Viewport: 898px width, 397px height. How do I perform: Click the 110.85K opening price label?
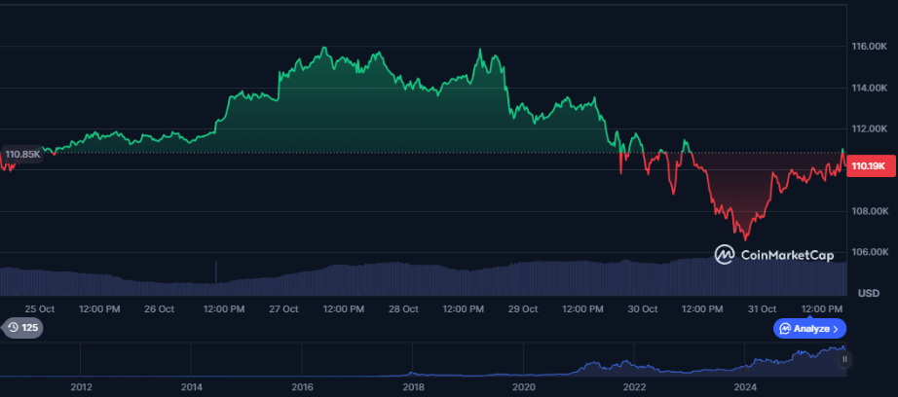[23, 154]
